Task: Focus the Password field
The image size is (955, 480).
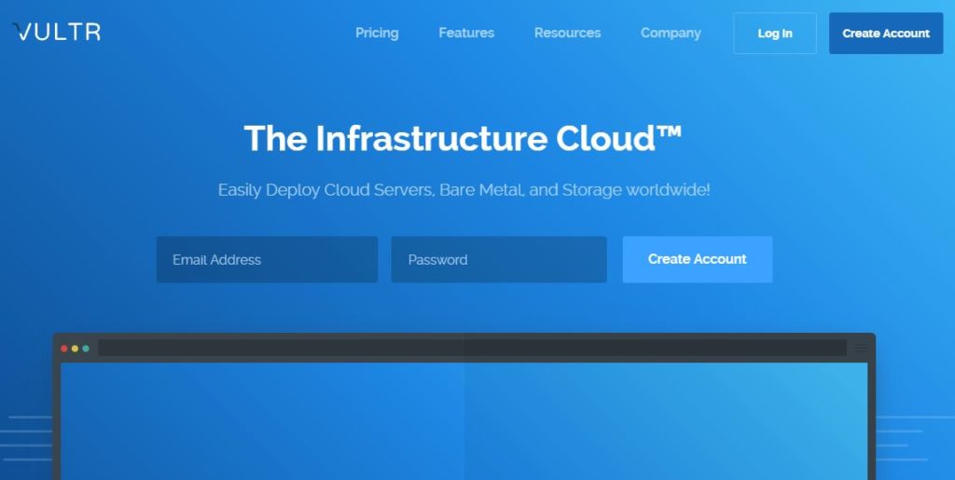Action: [x=499, y=260]
